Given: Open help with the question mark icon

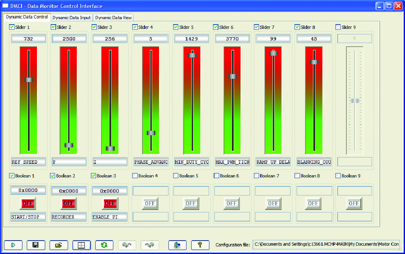Looking at the screenshot, I should [200, 245].
